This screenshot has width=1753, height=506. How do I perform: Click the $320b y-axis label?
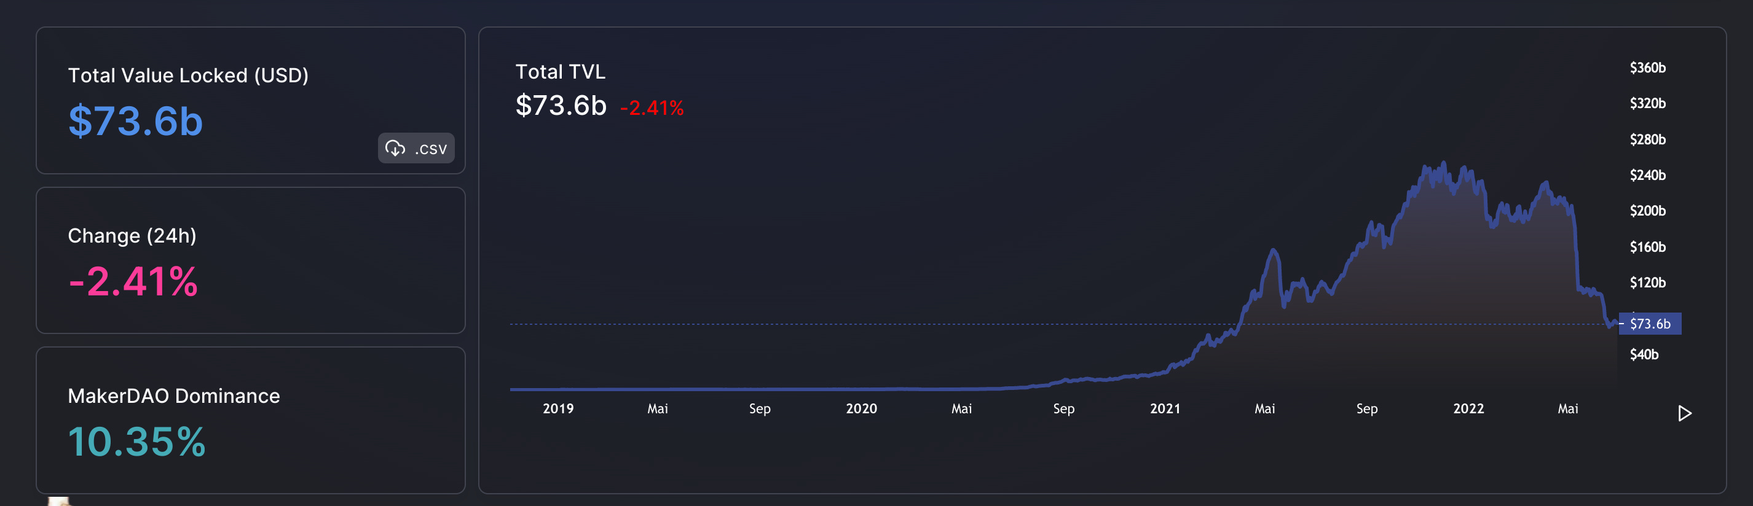click(1647, 103)
